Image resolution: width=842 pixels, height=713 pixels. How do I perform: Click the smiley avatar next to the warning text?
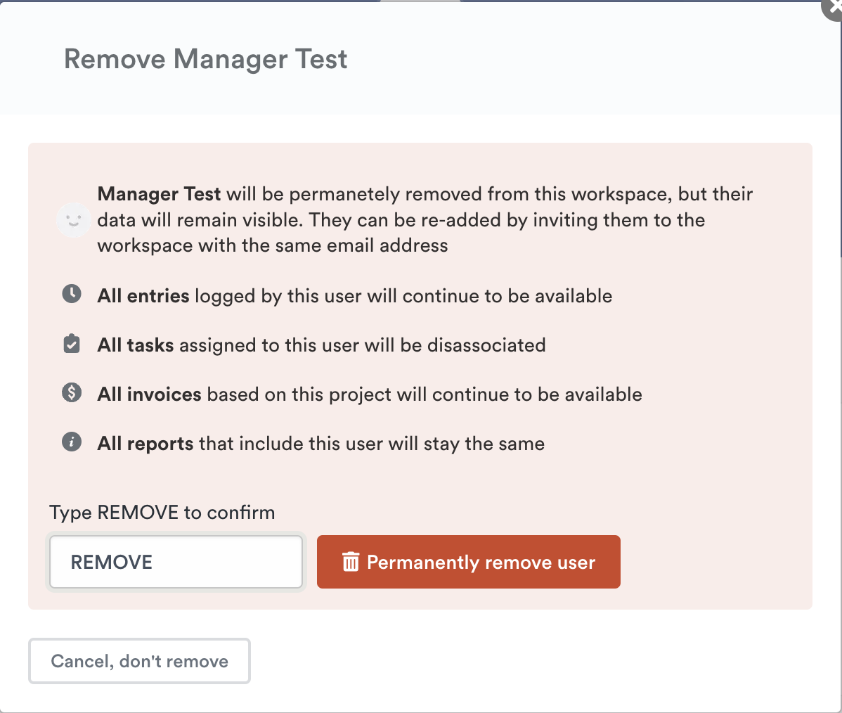point(73,220)
